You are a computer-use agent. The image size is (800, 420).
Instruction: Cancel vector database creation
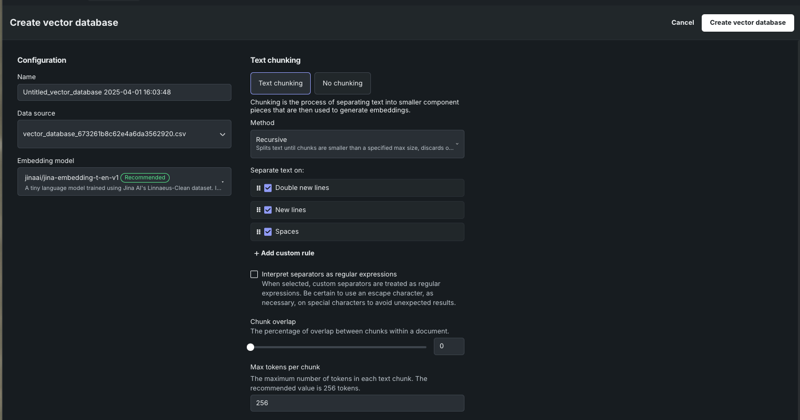682,23
